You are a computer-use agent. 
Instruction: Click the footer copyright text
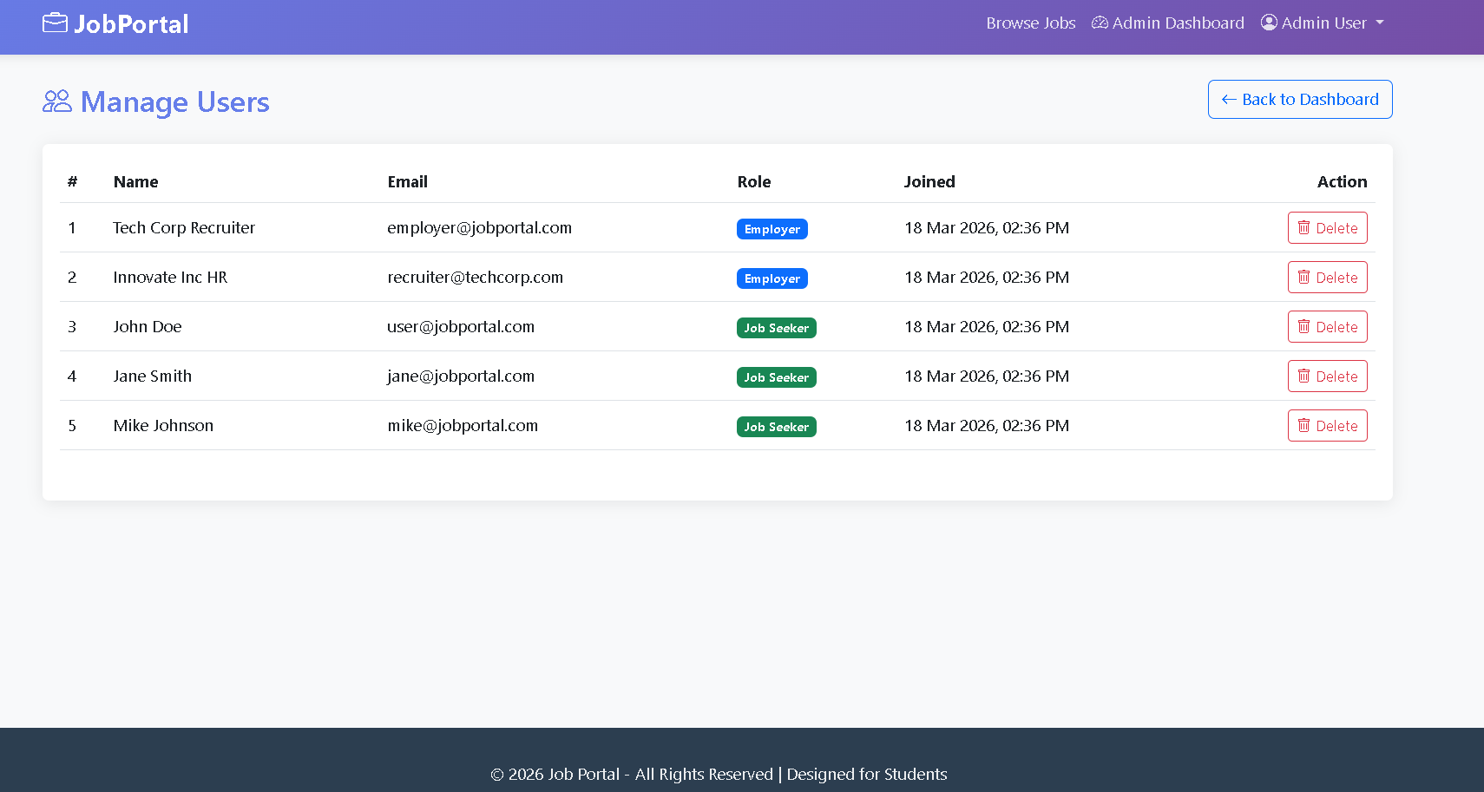[x=719, y=775]
